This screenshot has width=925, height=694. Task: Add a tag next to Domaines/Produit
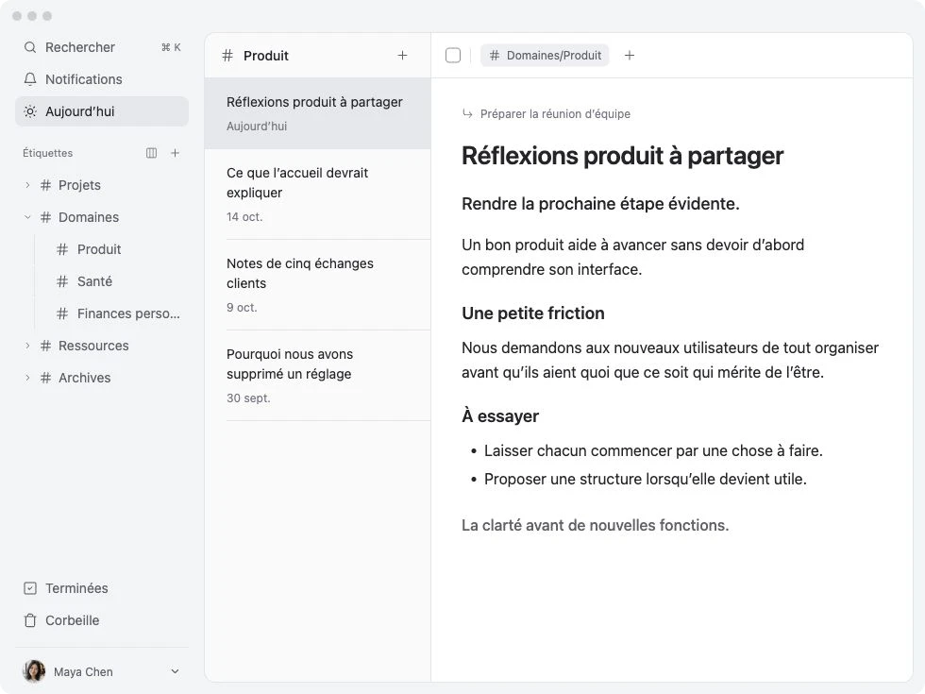pyautogui.click(x=630, y=56)
